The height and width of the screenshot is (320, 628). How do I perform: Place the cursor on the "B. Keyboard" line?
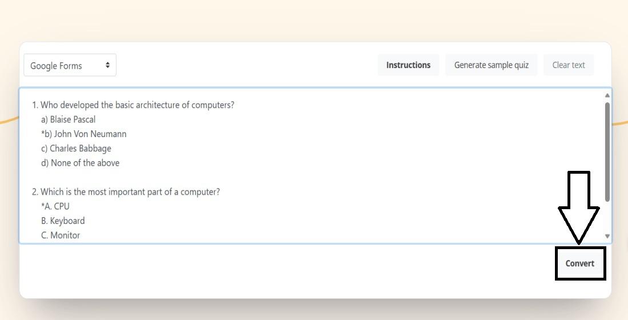coord(63,221)
